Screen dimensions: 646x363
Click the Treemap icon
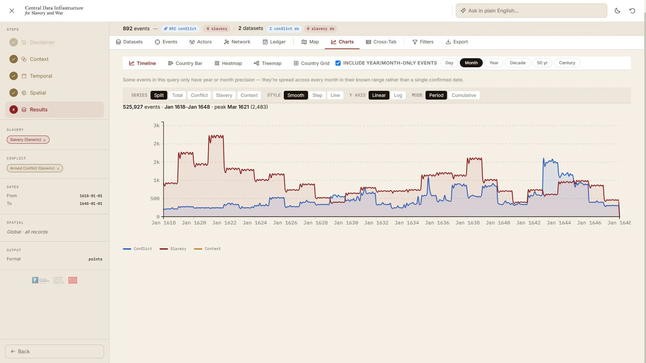point(257,63)
